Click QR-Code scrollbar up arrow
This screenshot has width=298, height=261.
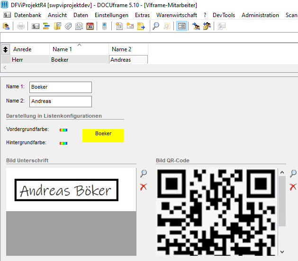tap(282, 172)
